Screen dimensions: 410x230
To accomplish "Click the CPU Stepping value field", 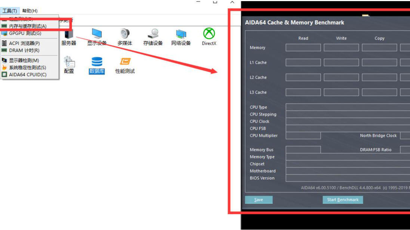I will point(348,114).
